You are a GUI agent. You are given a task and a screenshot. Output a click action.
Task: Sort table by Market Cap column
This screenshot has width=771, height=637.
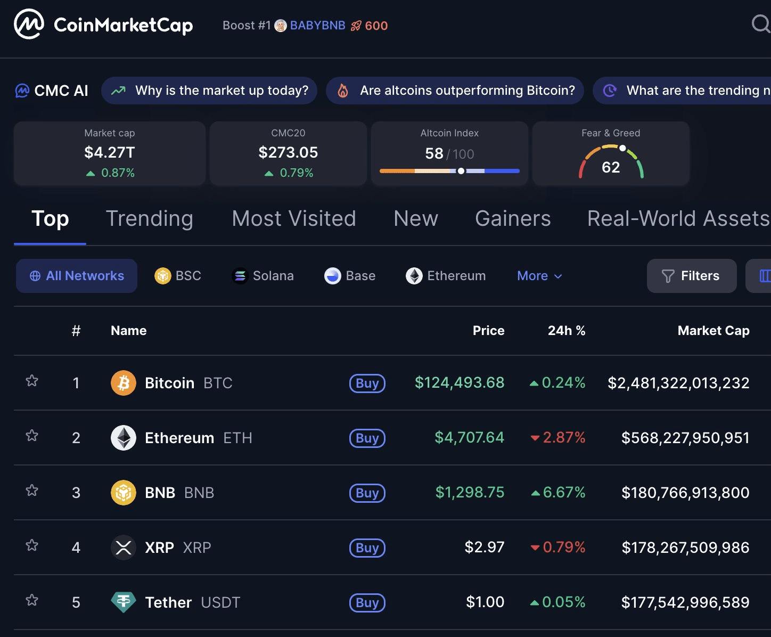[713, 331]
